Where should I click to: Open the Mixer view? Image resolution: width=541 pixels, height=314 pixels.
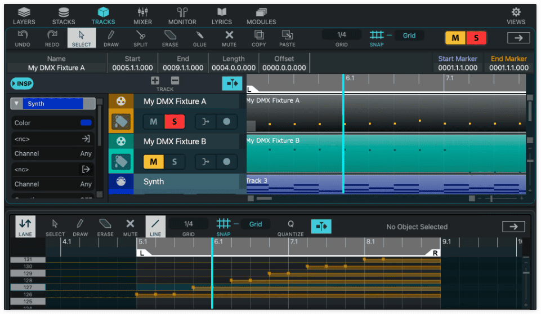[x=142, y=16]
